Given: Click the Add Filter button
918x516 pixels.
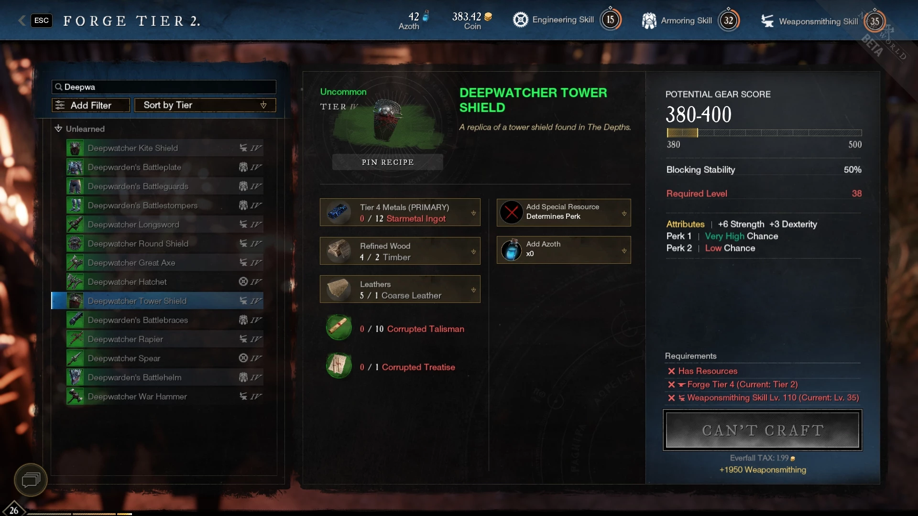Looking at the screenshot, I should [91, 105].
